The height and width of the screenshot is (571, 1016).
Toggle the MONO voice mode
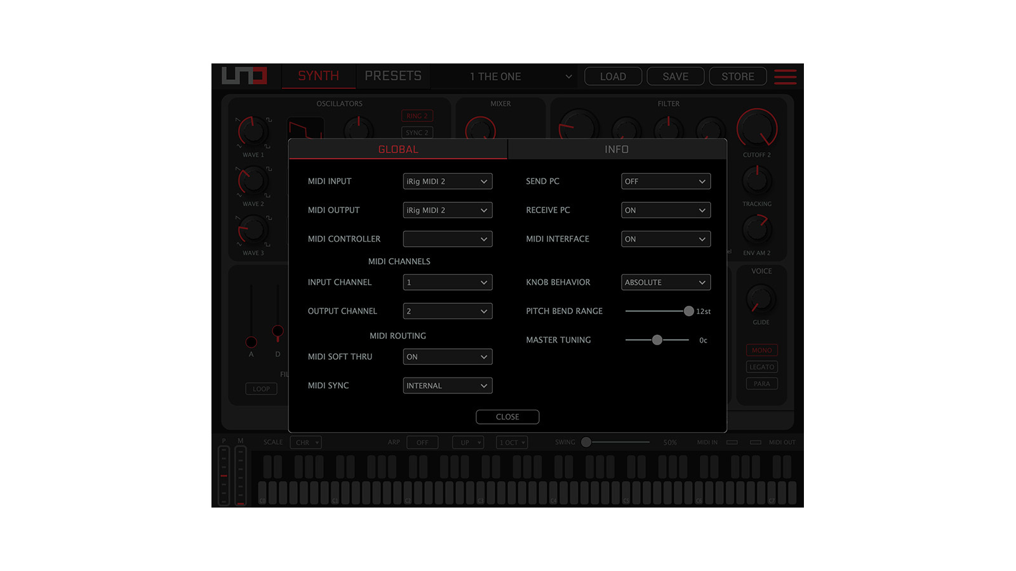tap(761, 350)
